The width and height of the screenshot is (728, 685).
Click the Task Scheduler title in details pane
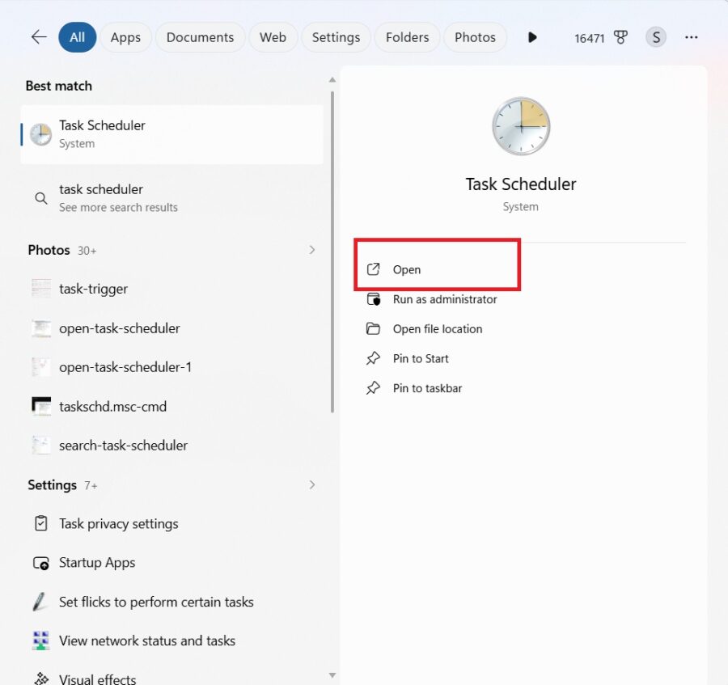point(521,184)
